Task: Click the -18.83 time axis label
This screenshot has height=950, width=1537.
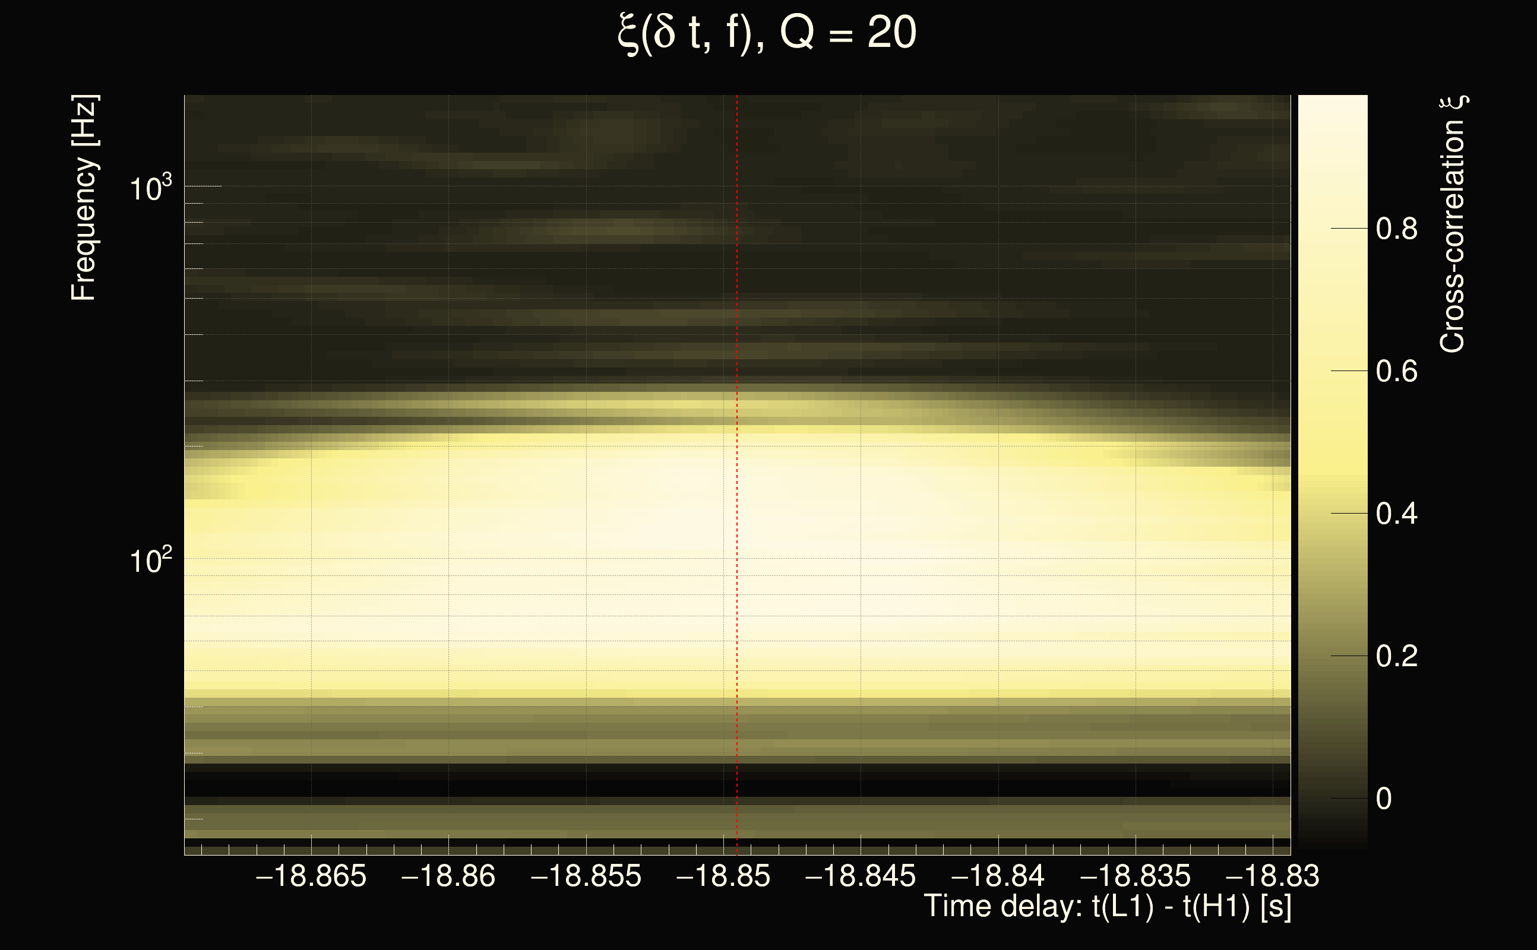Action: tap(1273, 876)
